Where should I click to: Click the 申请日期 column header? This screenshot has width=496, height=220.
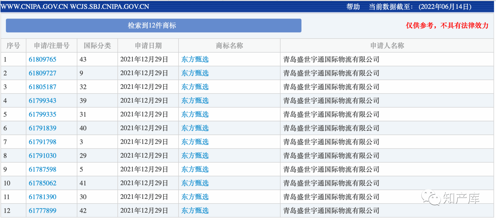(148, 46)
